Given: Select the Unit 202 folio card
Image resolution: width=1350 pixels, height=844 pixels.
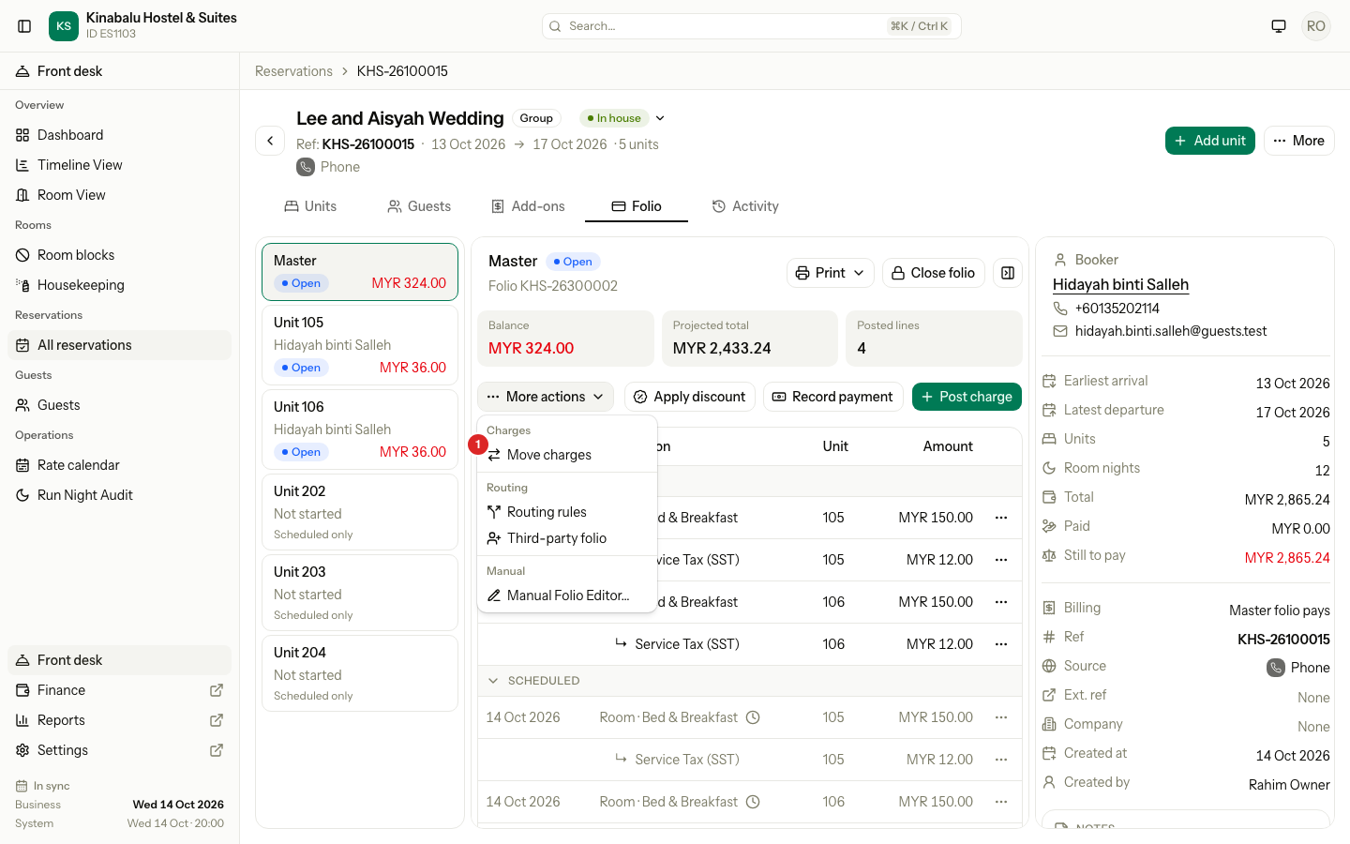Looking at the screenshot, I should pyautogui.click(x=360, y=512).
